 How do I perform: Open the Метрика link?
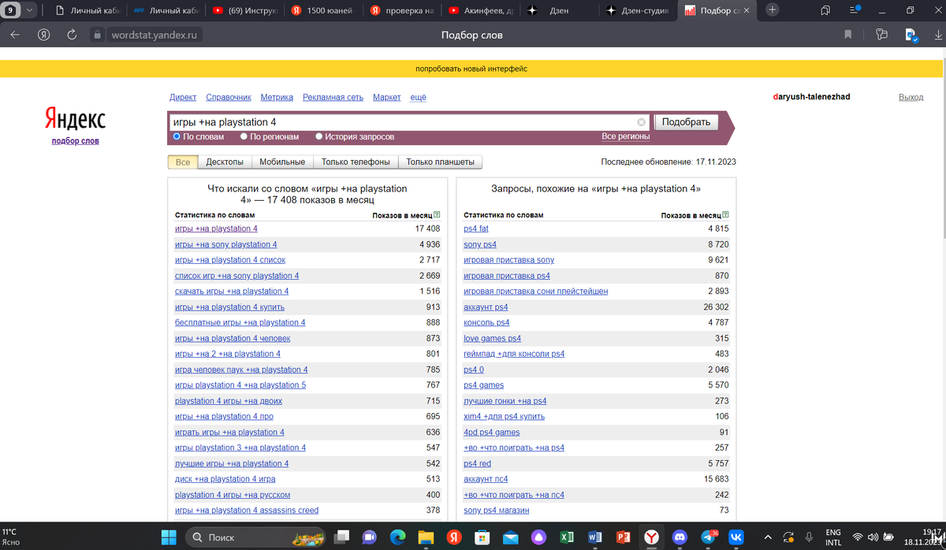click(x=277, y=97)
